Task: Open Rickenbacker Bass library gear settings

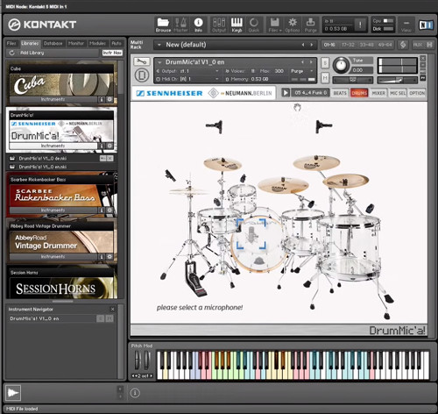Action: (109, 211)
